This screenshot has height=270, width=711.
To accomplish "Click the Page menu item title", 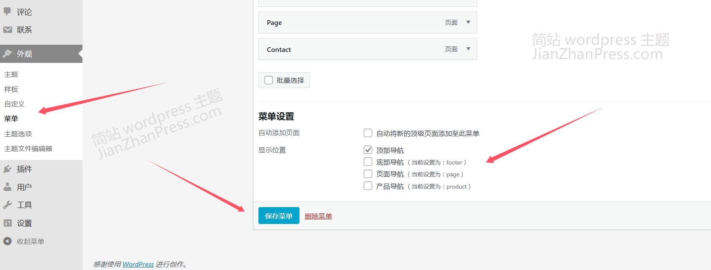I will click(x=275, y=23).
